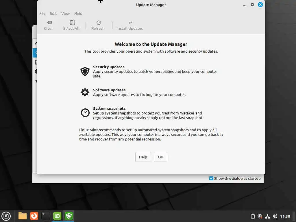Click the Welcome to the Update Manager heading

pos(151,44)
